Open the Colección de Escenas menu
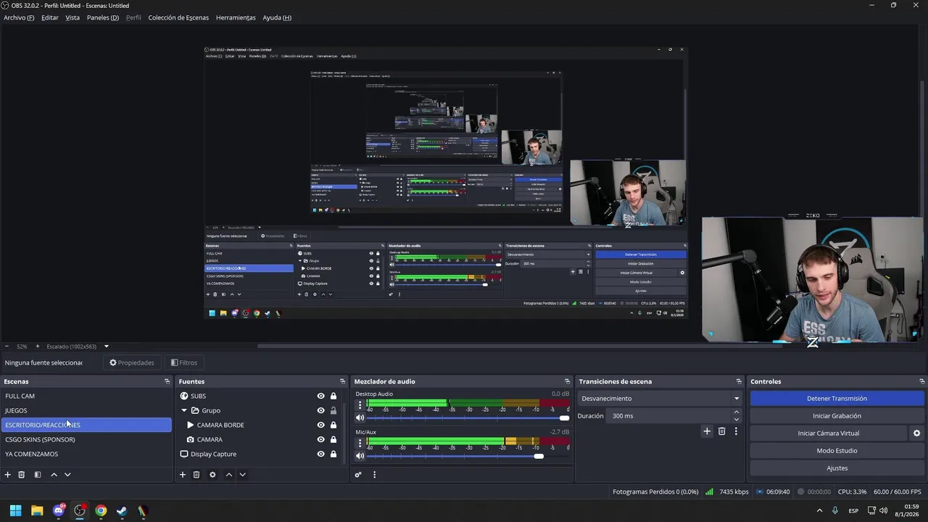The height and width of the screenshot is (522, 928). 178,17
